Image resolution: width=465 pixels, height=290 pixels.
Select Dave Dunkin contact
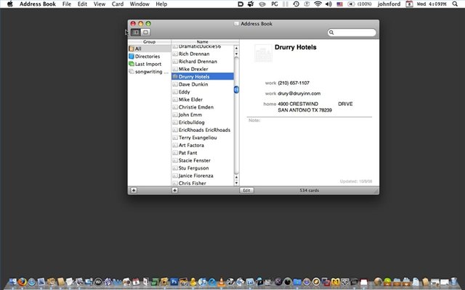[203, 84]
